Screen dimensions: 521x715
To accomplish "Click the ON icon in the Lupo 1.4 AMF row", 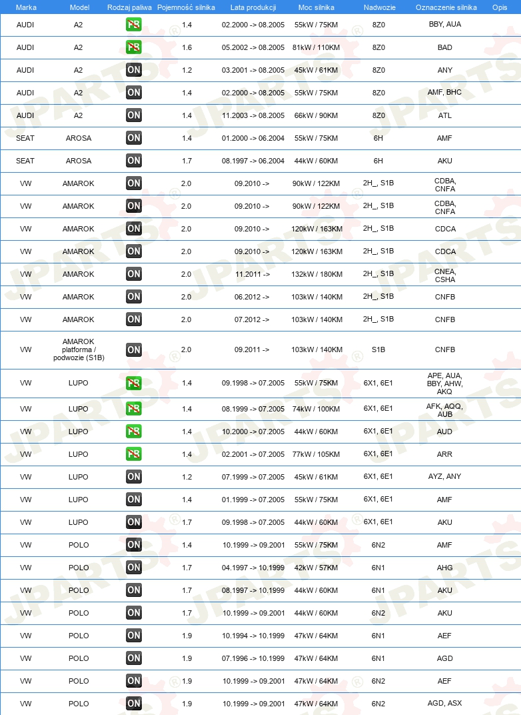I will point(133,500).
